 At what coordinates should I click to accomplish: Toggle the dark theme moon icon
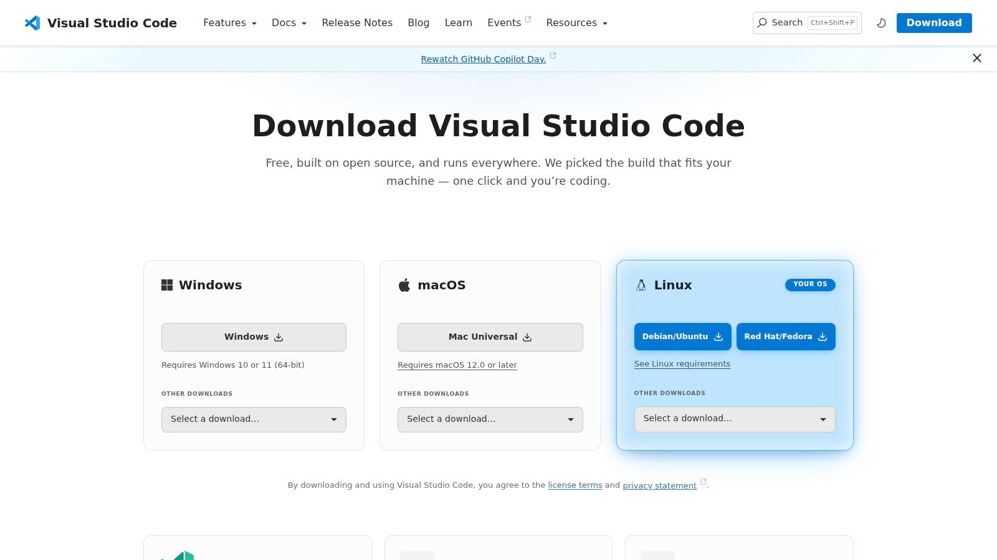point(881,23)
